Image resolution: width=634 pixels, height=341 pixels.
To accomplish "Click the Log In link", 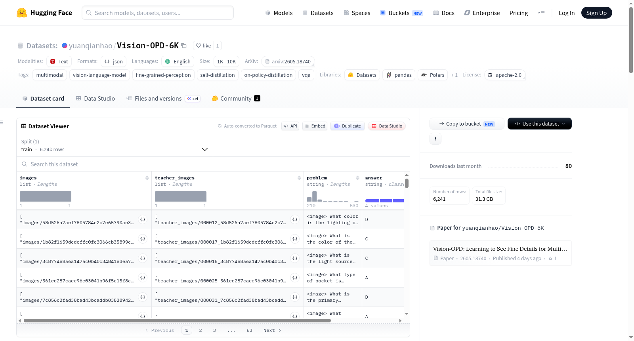I will point(567,13).
